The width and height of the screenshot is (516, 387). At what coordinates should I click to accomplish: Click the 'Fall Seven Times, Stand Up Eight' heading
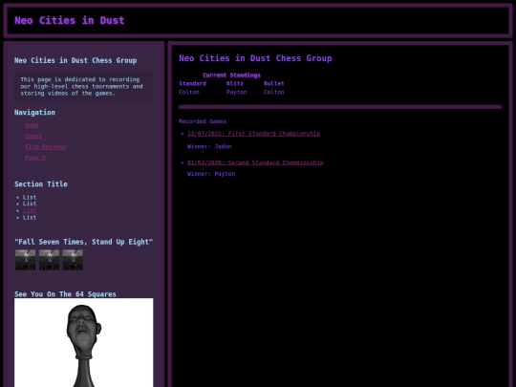[x=83, y=242]
